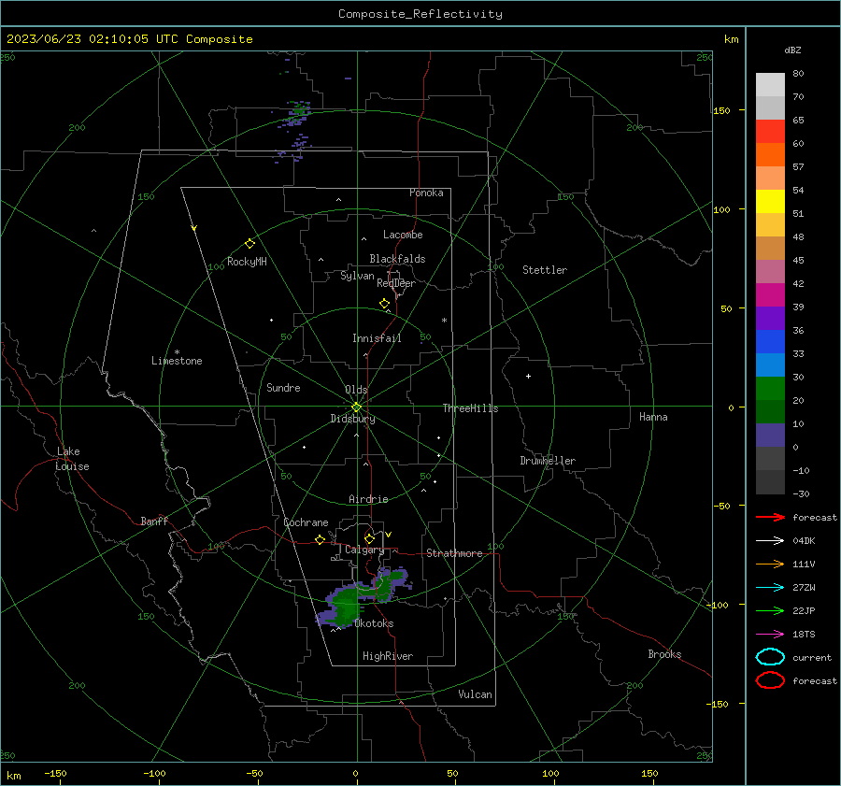
Task: Click the orange 111V arrow in legend
Action: (770, 564)
